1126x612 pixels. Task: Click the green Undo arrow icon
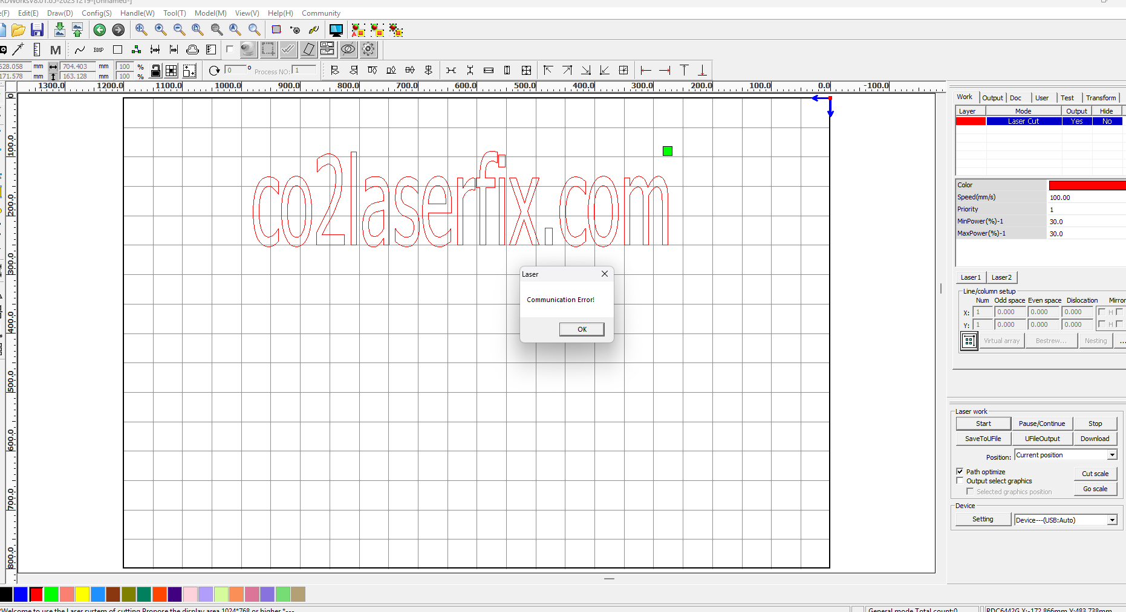[100, 30]
